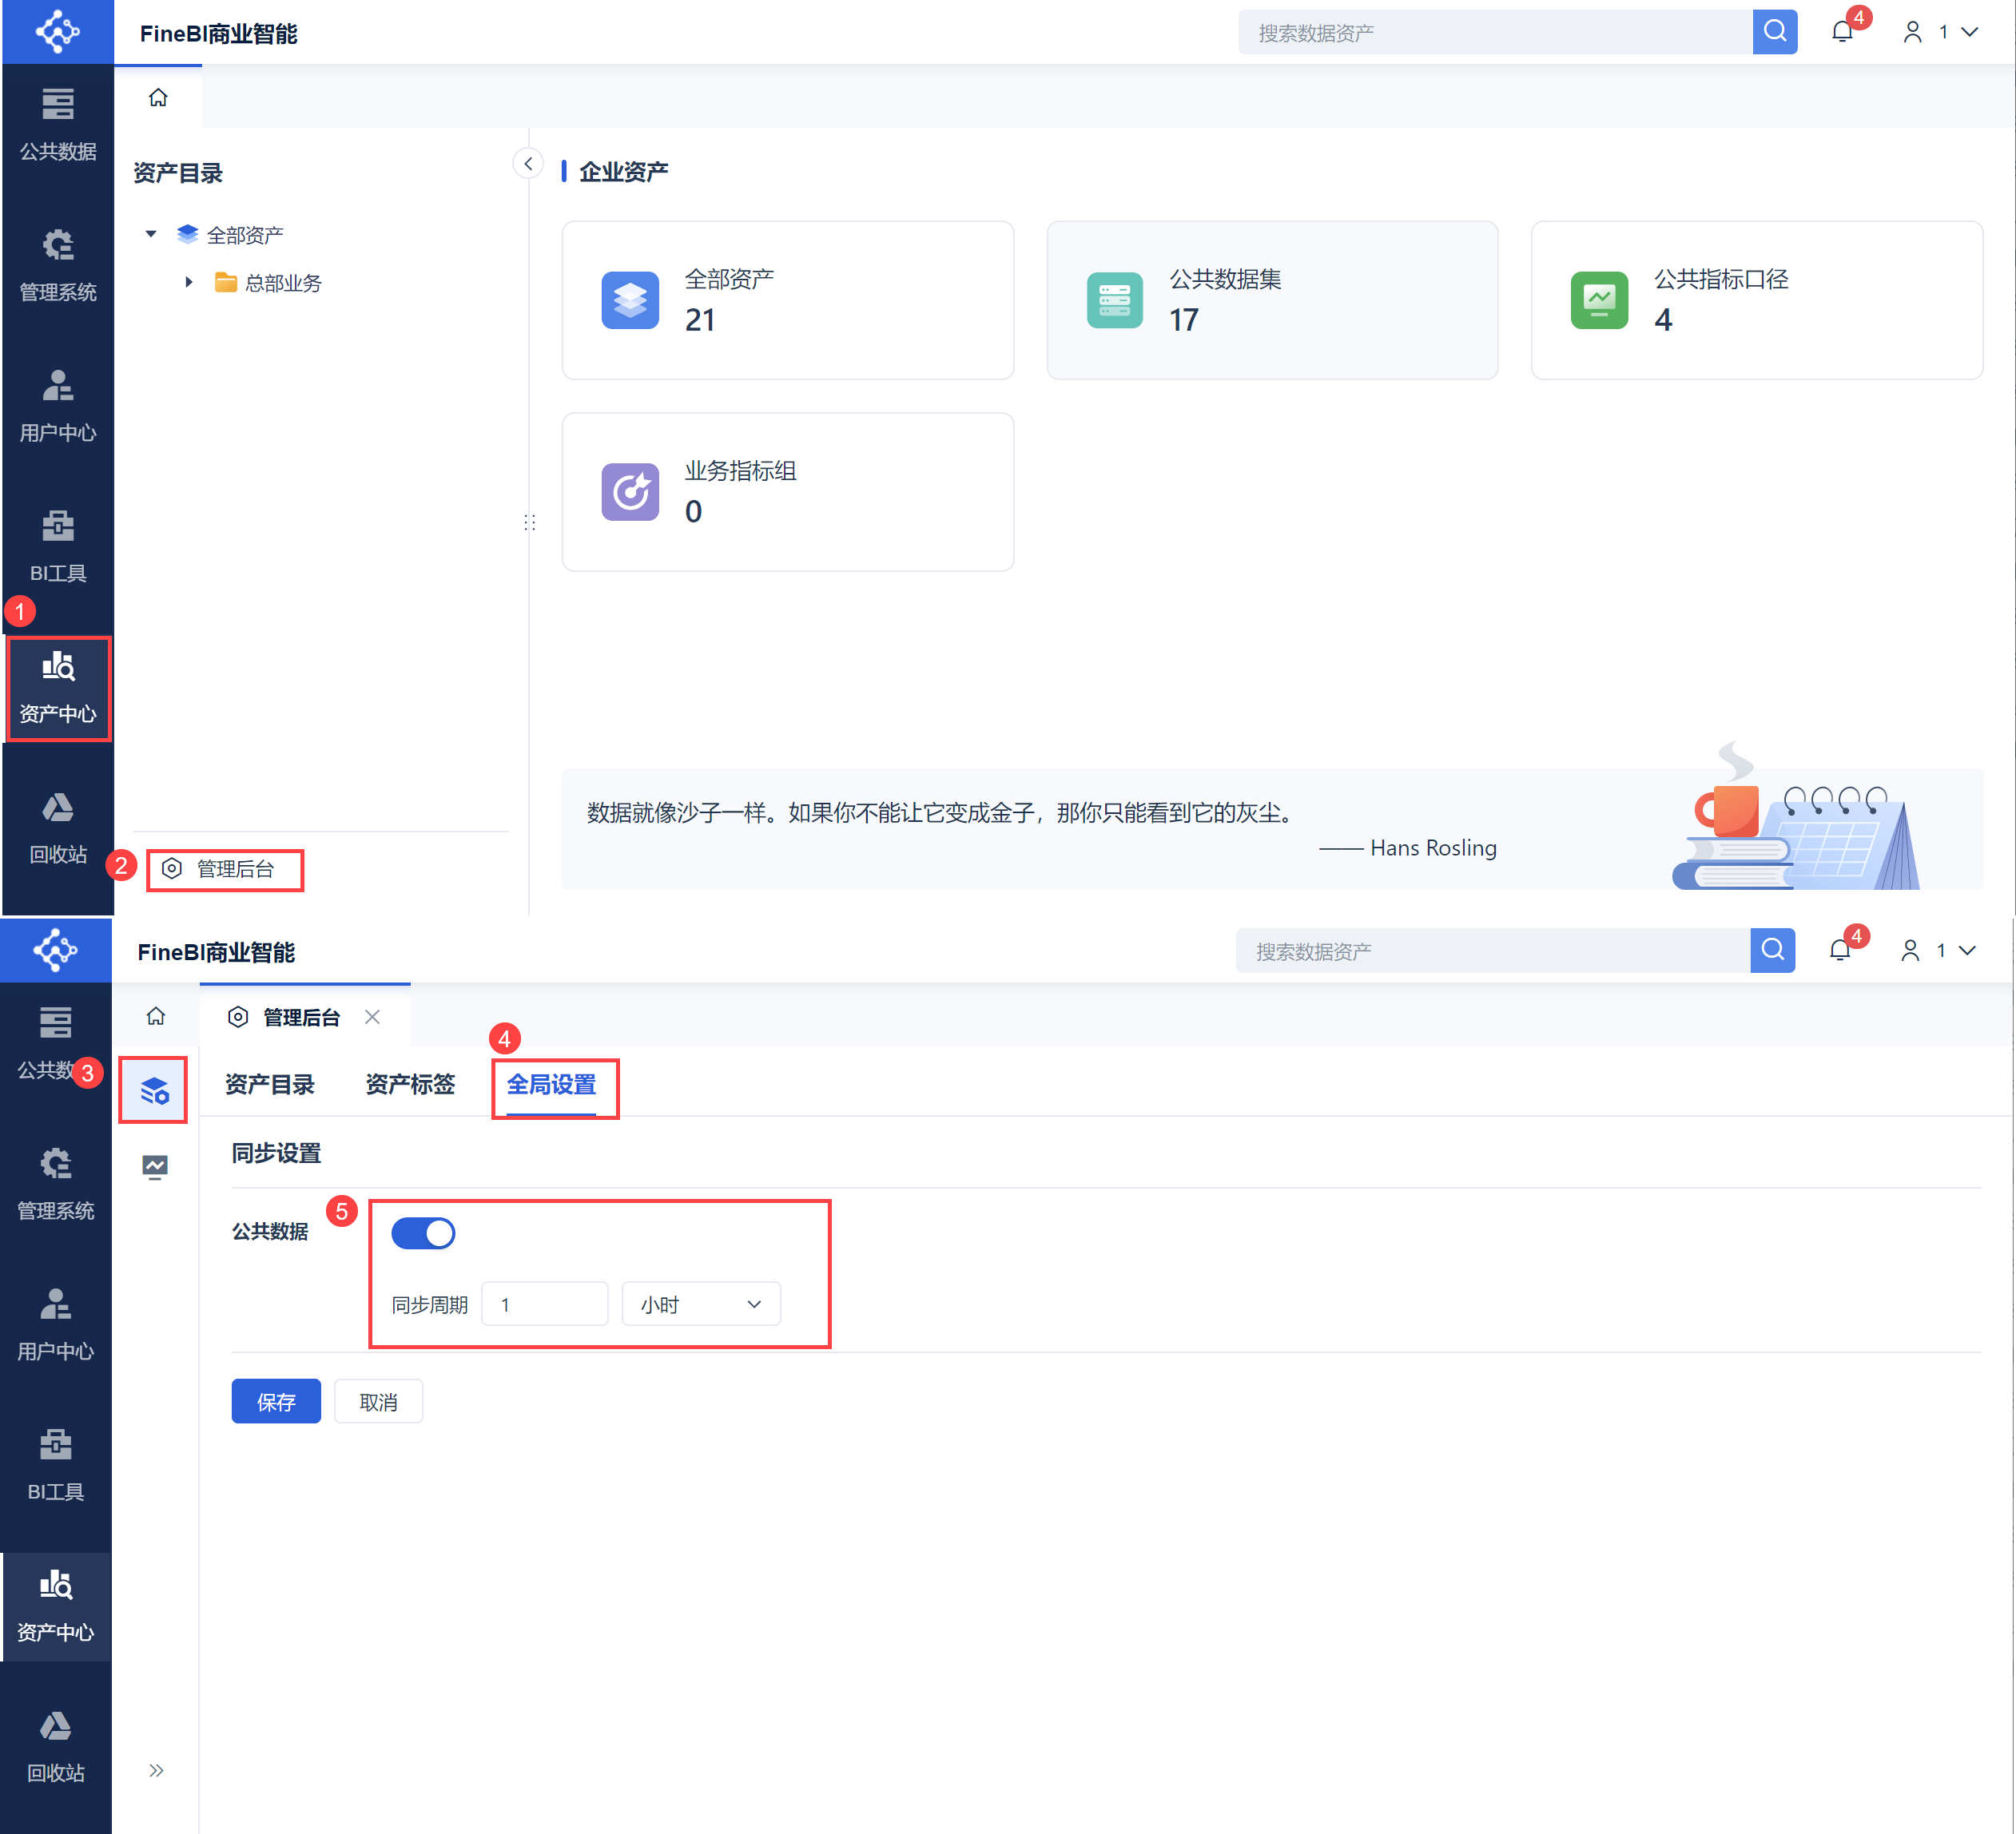Screen dimensions: 2016x1834
Task: Focus the 搜索数据资产 field on the 企业资产 page
Action: pos(1495,32)
